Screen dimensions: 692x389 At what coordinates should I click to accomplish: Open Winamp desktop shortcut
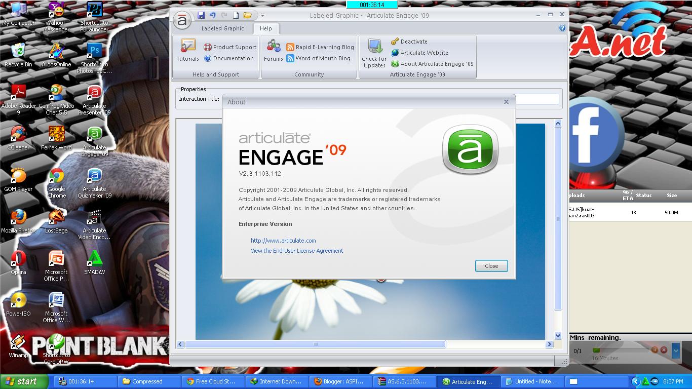(x=18, y=345)
